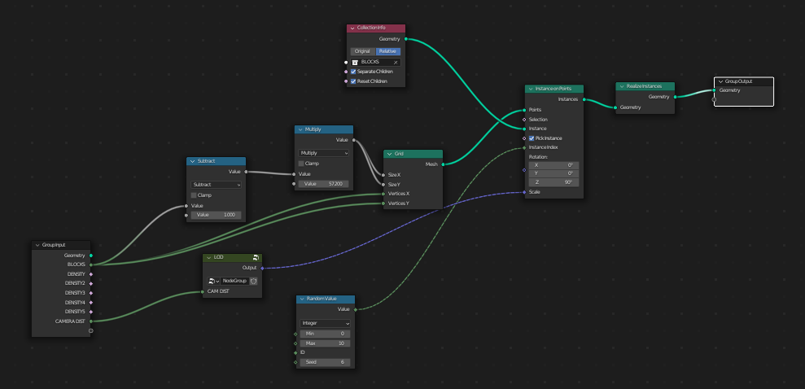805x389 pixels.
Task: Collapse the Subtract node
Action: [x=193, y=161]
